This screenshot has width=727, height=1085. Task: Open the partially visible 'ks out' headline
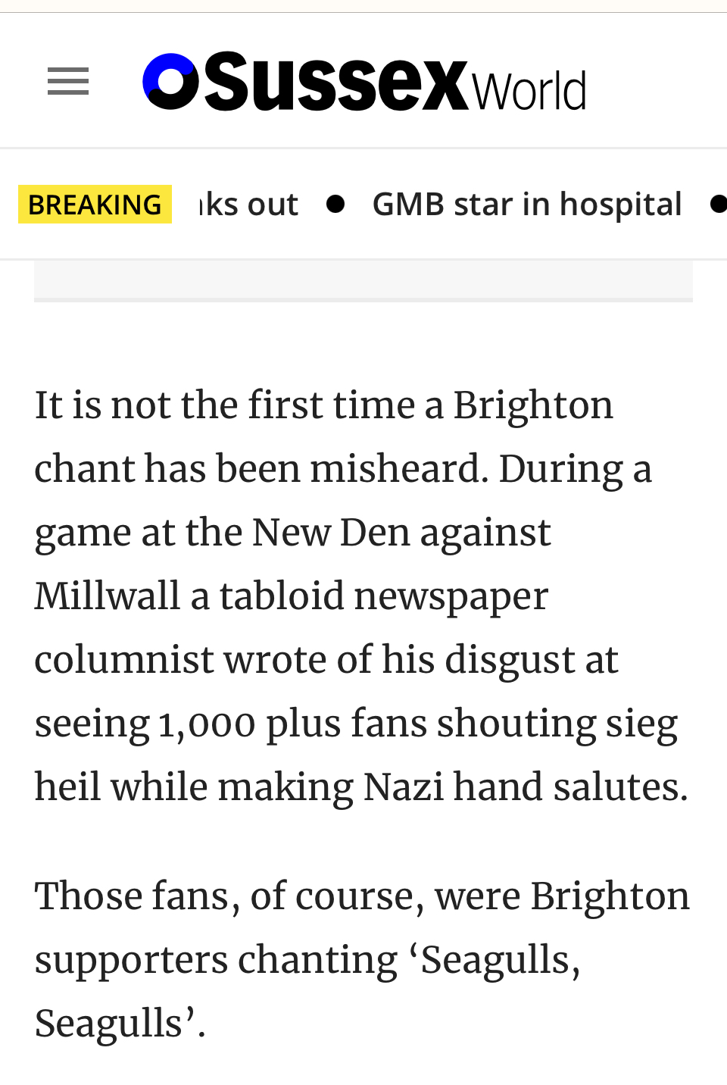[x=248, y=204]
